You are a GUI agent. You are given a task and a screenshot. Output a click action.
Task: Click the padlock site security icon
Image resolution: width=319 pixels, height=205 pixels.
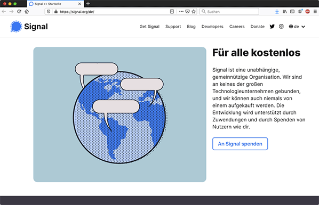point(56,12)
